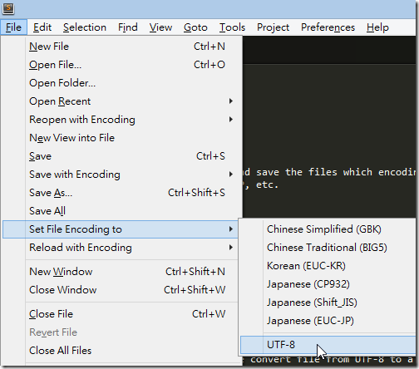Select Japanese (CP932) encoding
Image resolution: width=419 pixels, height=369 pixels.
pos(328,284)
